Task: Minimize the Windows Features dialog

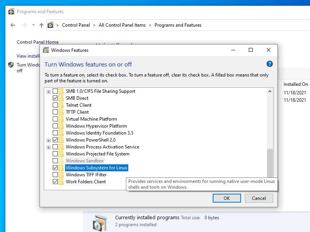Action: click(233, 50)
